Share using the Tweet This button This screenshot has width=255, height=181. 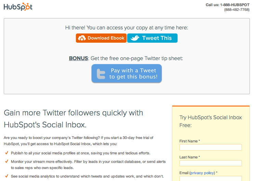[x=152, y=38]
